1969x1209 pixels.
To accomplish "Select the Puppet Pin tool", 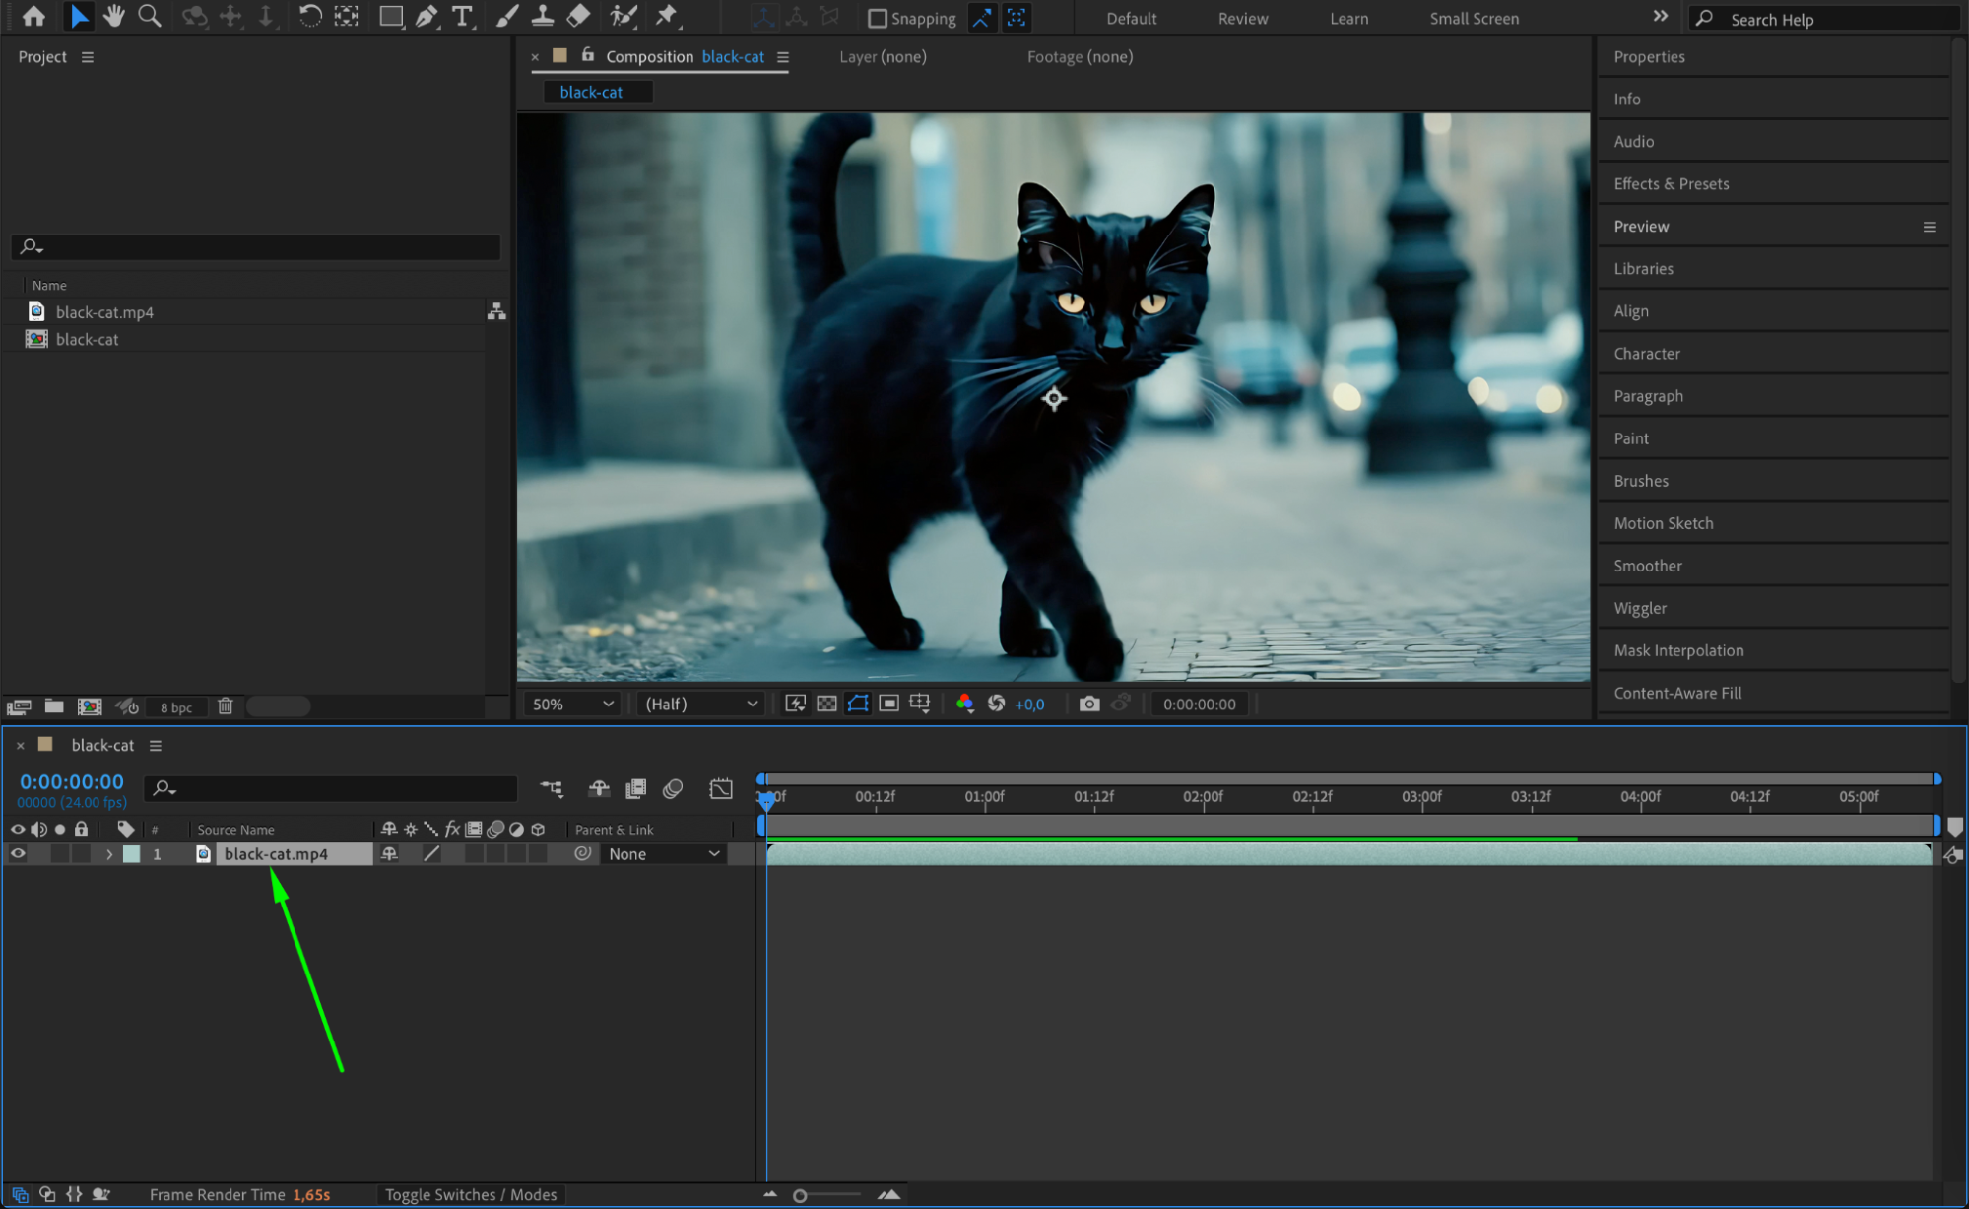I will coord(667,16).
